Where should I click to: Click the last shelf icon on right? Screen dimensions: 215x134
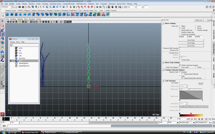pos(108,14)
